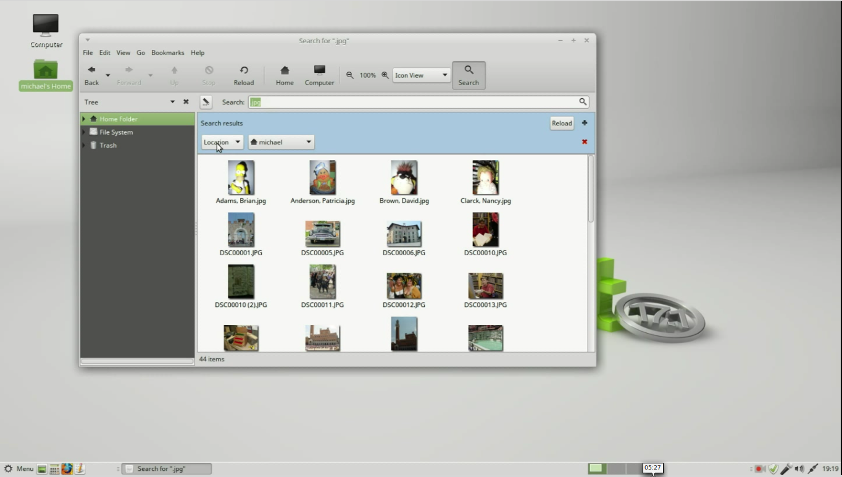The width and height of the screenshot is (842, 477).
Task: Open the View menu
Action: click(123, 53)
